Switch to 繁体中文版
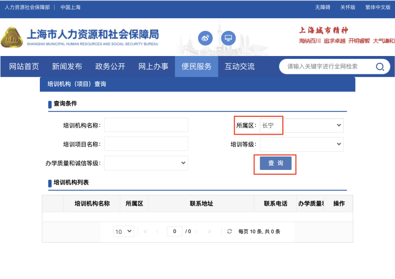The image size is (395, 279). (378, 7)
